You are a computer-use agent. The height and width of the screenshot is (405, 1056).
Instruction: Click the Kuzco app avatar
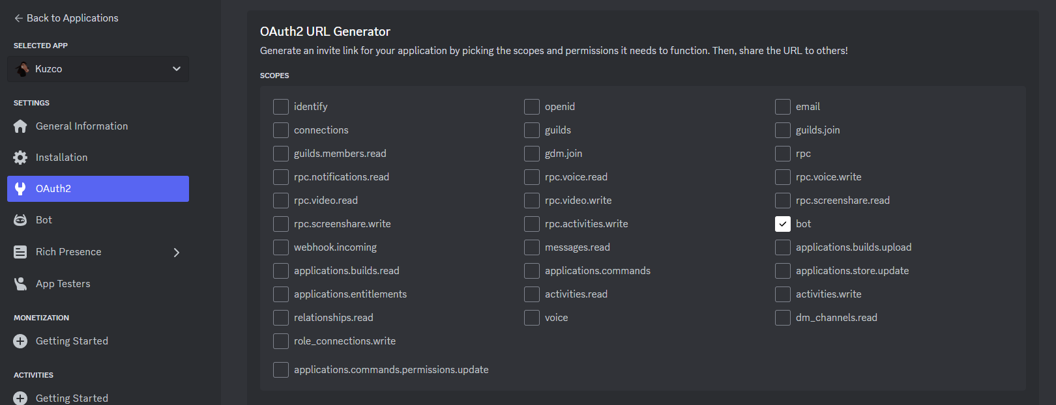click(x=23, y=69)
